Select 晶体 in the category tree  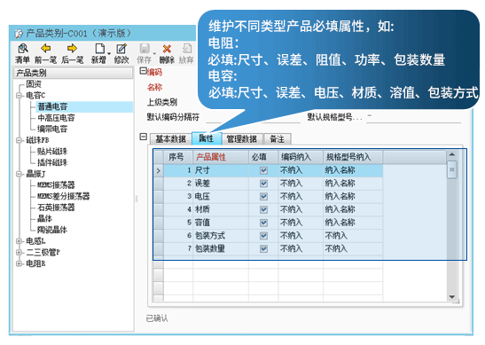click(x=44, y=218)
